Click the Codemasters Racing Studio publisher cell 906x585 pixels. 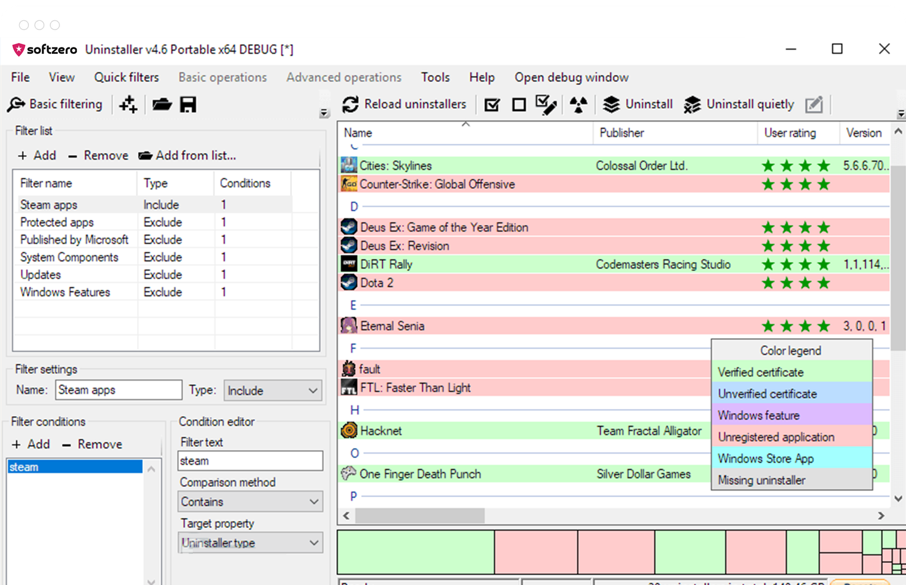pyautogui.click(x=663, y=264)
